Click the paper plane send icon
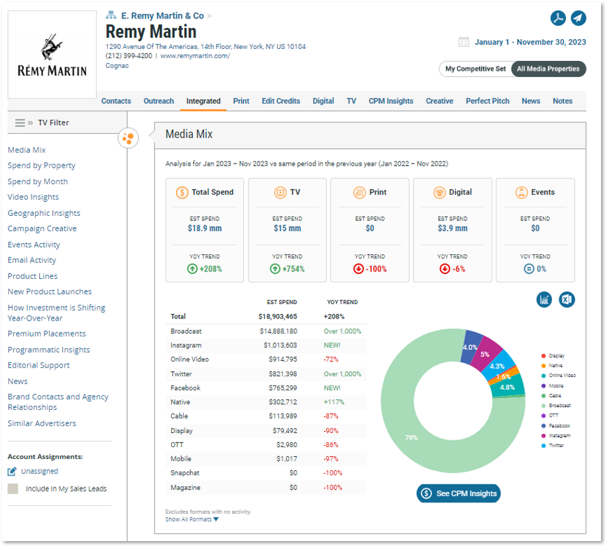 579,18
